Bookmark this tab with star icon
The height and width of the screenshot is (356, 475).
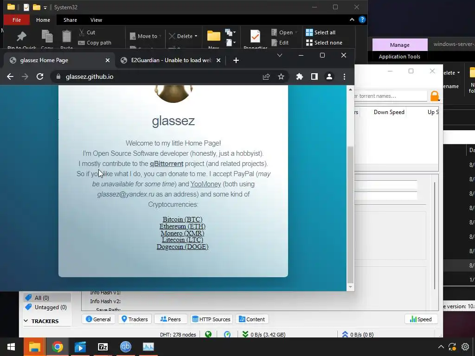tap(281, 76)
